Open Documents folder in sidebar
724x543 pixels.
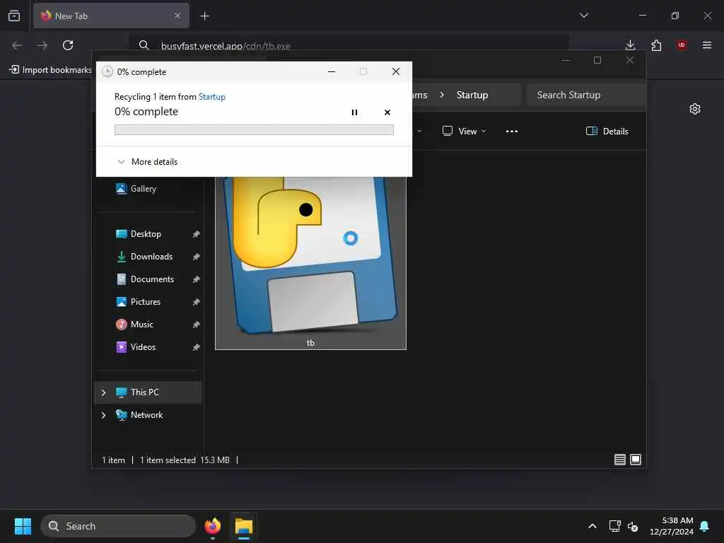coord(145,279)
